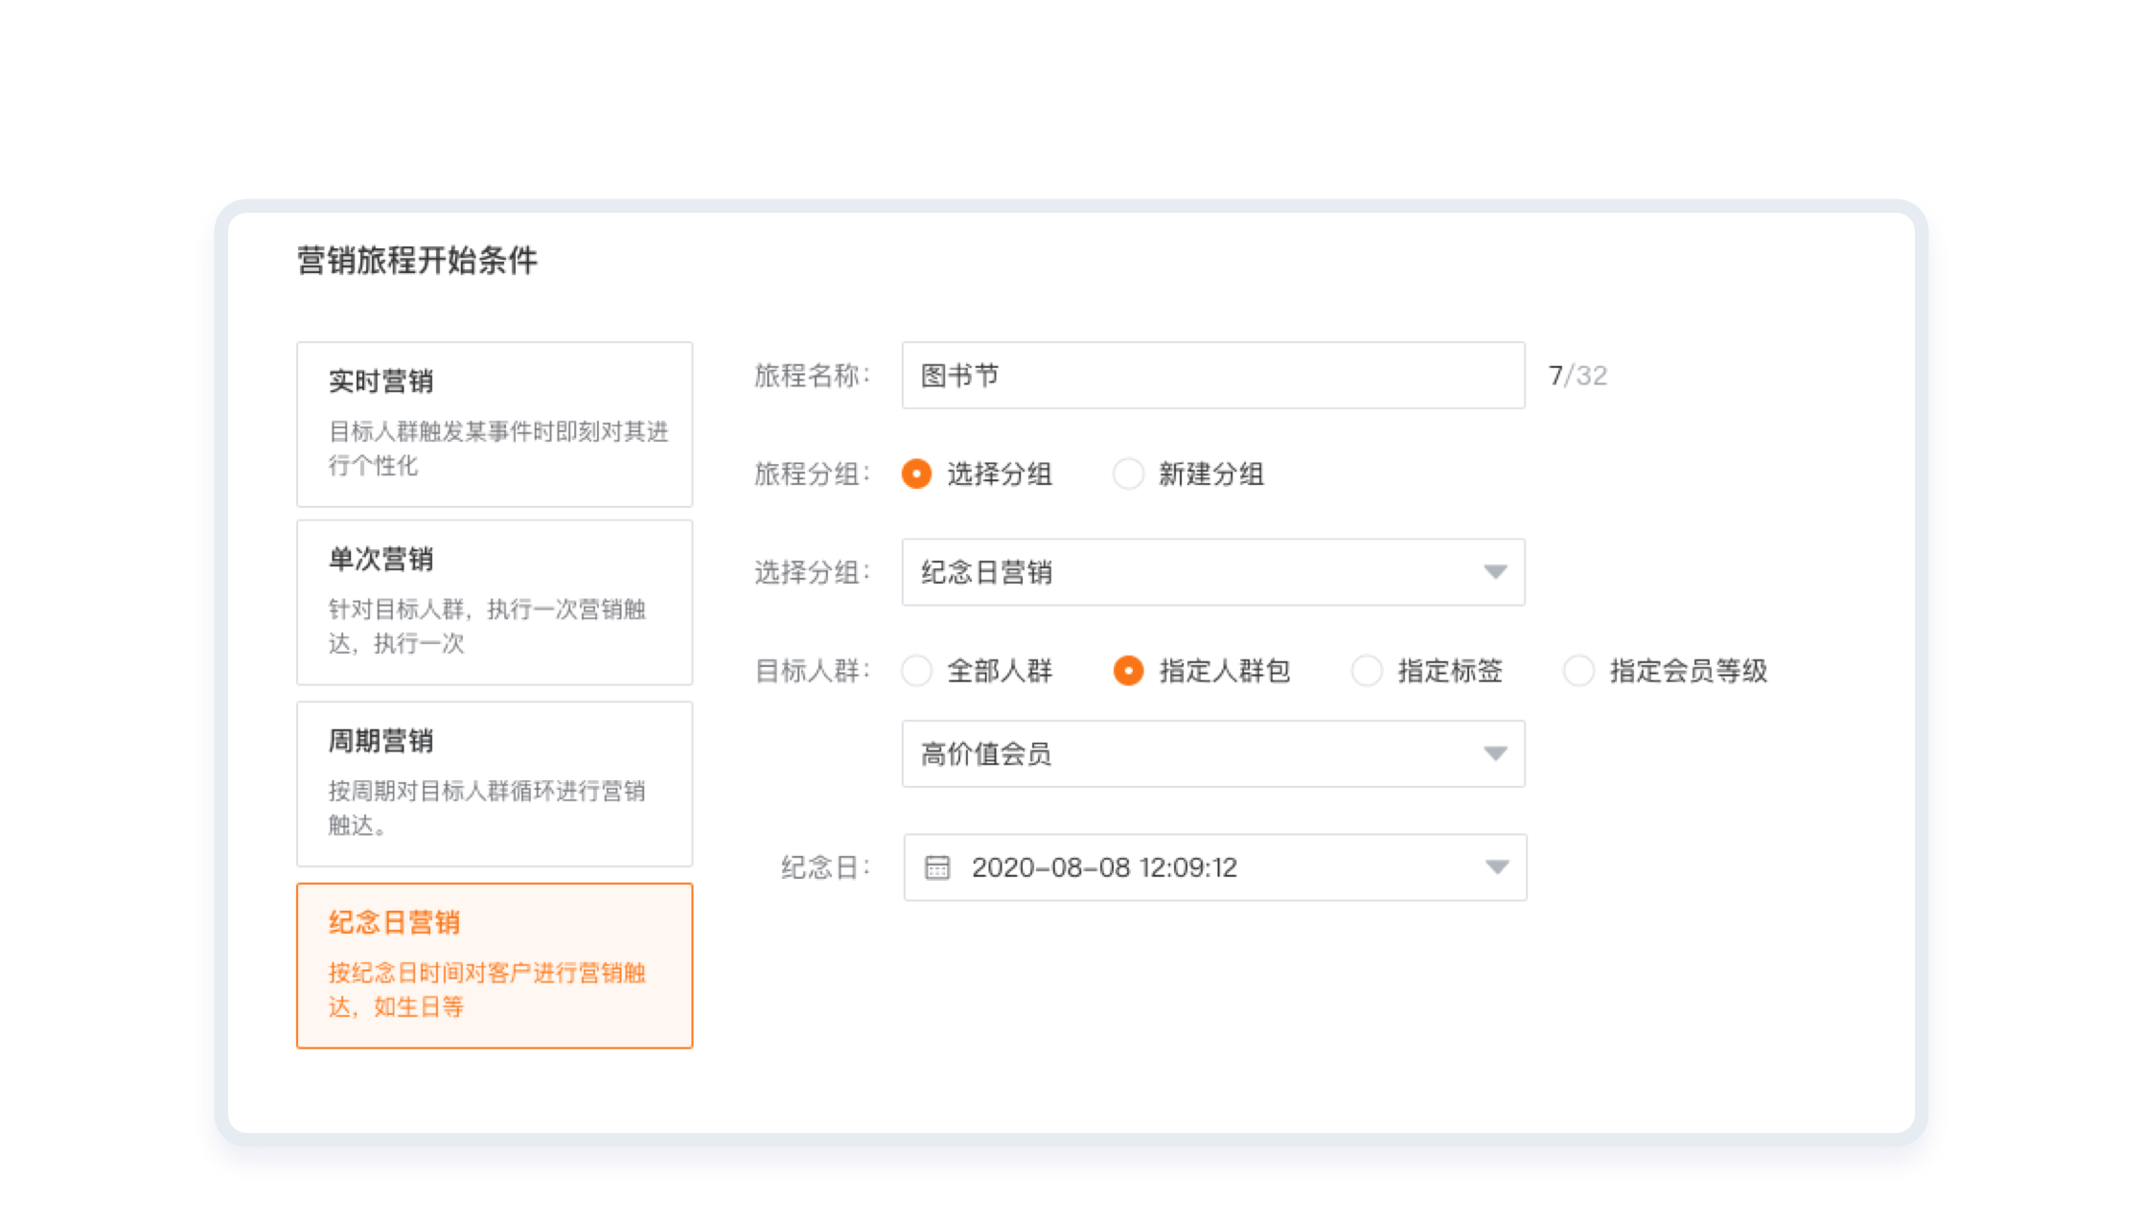
Task: Select the 单次营销 journey type card
Action: click(x=495, y=602)
